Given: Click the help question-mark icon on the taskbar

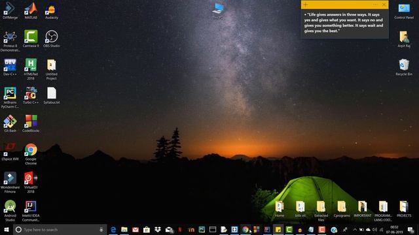Looking at the screenshot, I should pos(334,229).
